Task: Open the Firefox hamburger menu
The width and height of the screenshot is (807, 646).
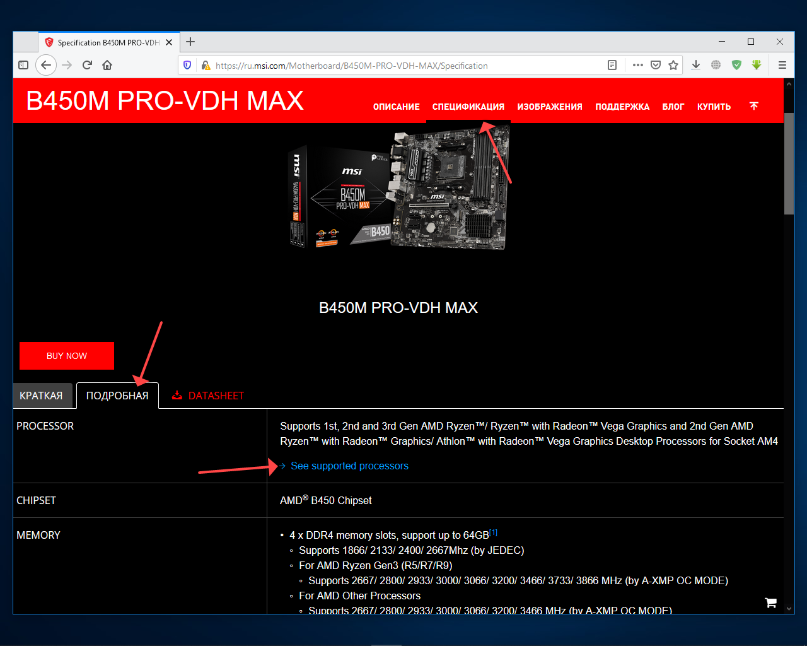Action: point(782,65)
